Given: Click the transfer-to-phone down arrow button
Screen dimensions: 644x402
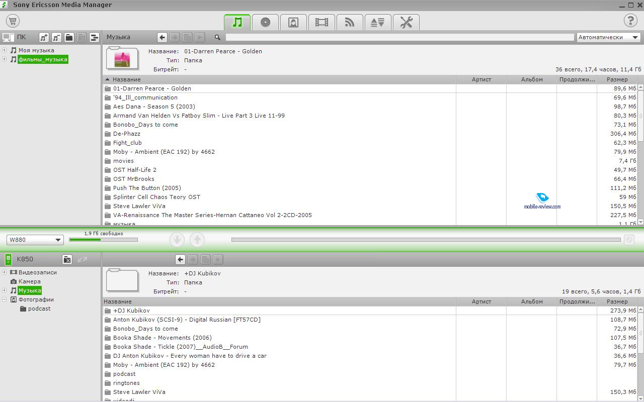Looking at the screenshot, I should [x=177, y=240].
